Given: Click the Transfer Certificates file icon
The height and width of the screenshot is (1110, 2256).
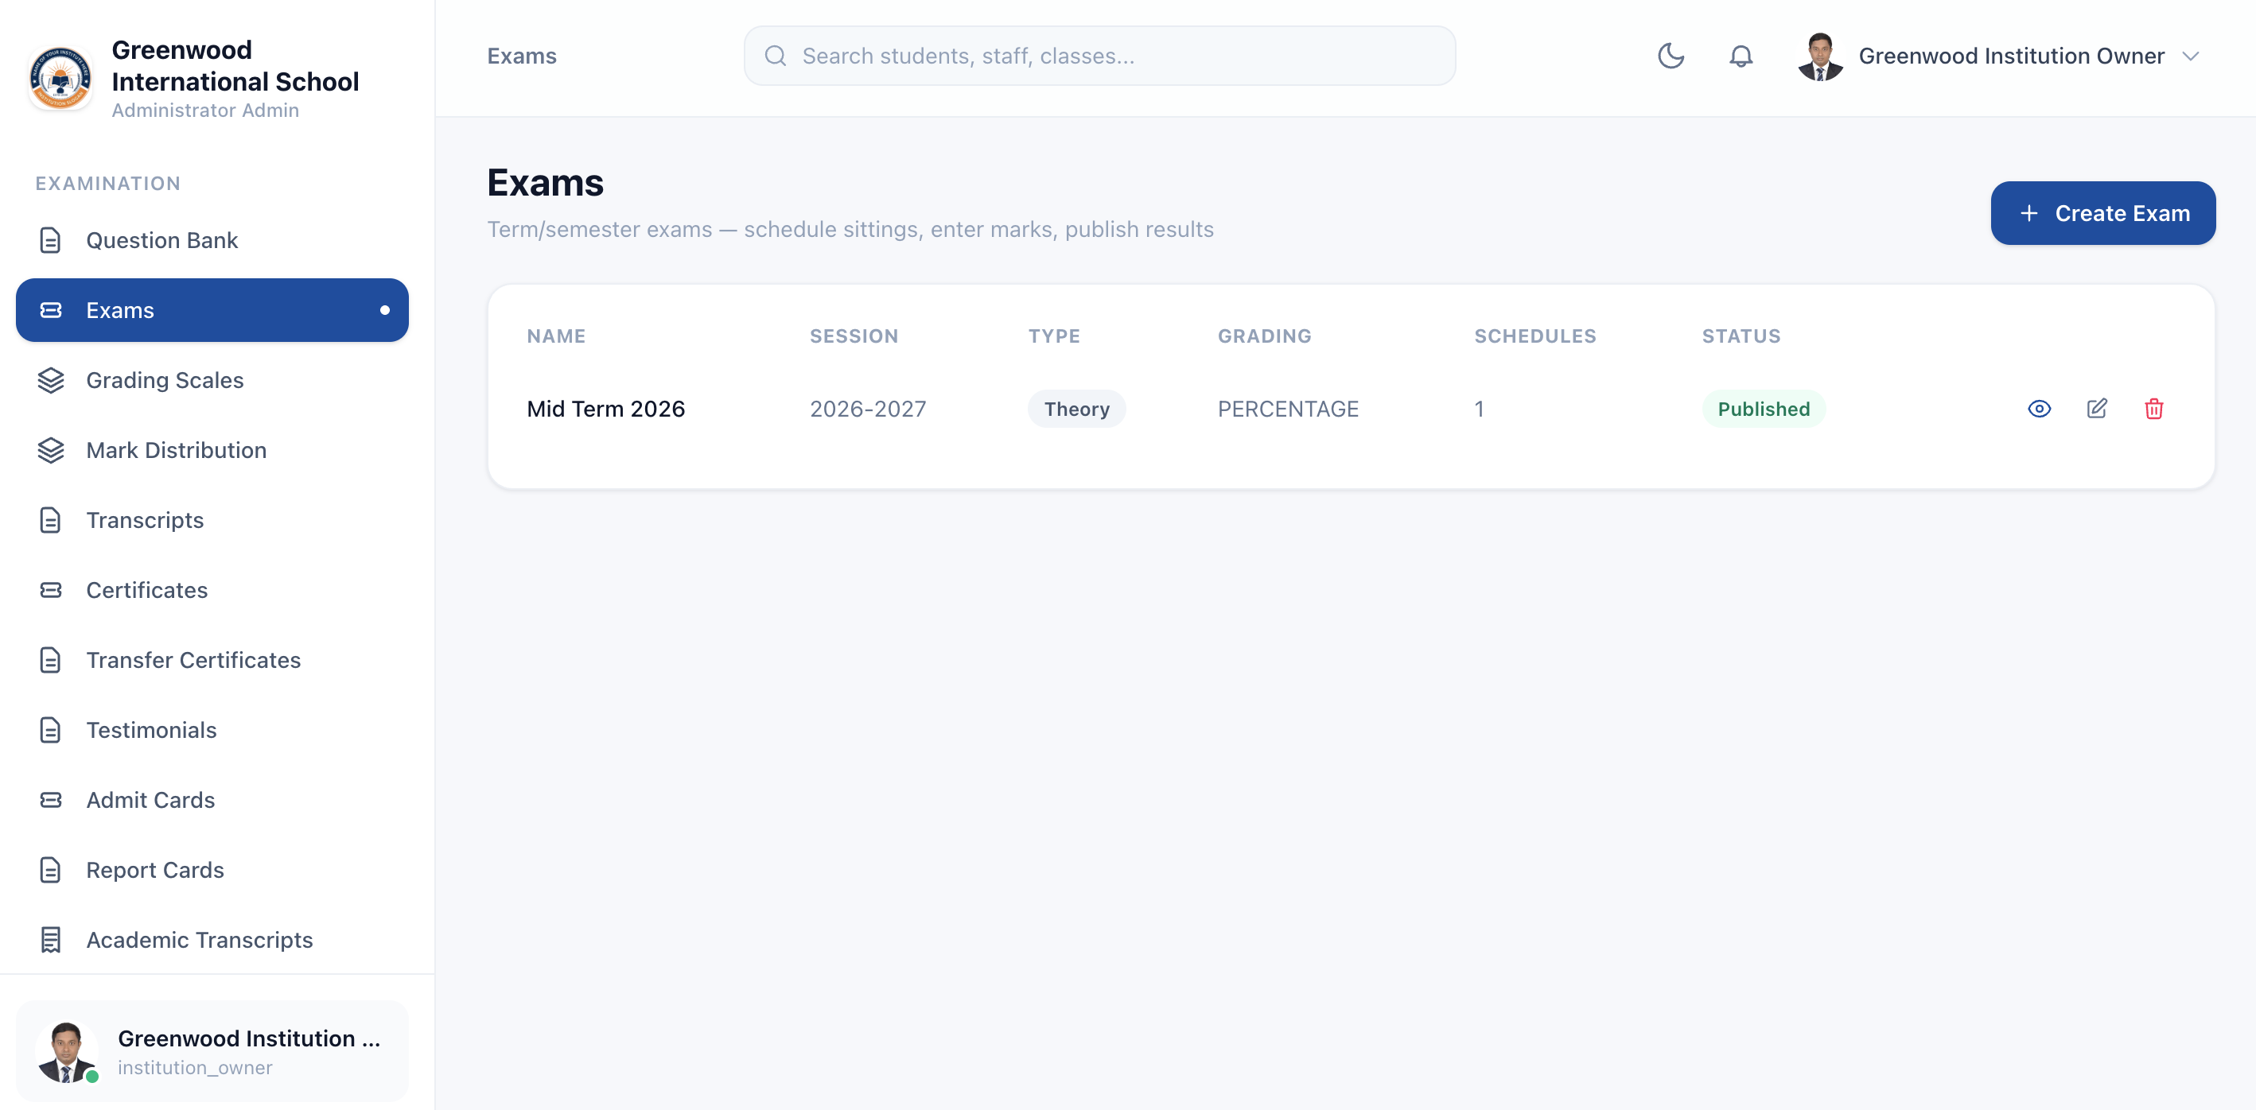Looking at the screenshot, I should [51, 660].
